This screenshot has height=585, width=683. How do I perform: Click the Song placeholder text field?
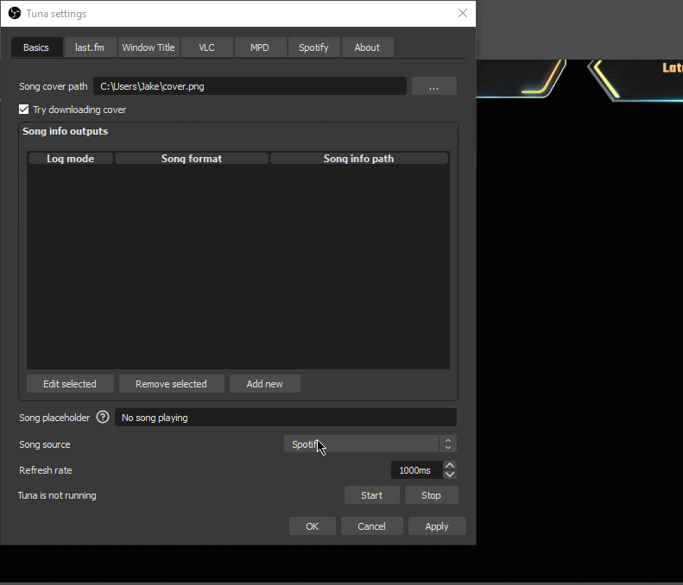(286, 418)
